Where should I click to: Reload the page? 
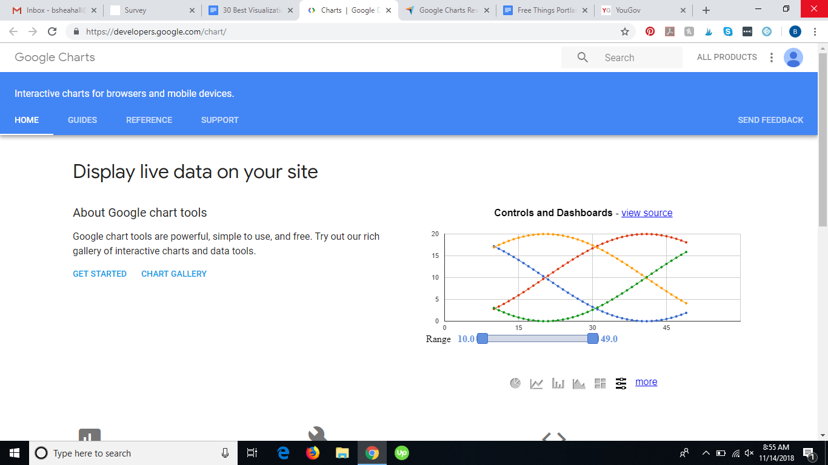(52, 31)
